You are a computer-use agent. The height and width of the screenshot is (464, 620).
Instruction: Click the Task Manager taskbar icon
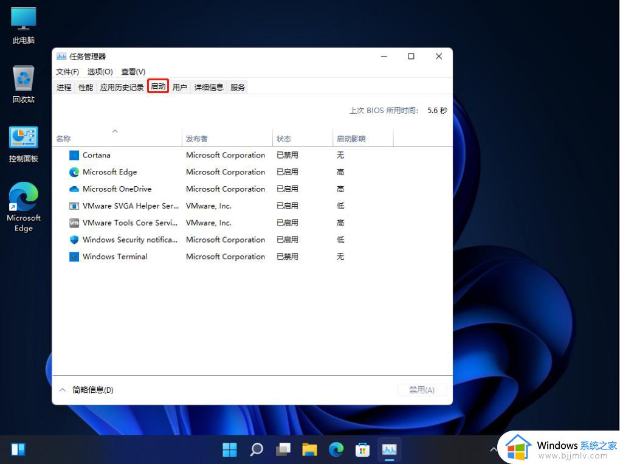click(x=389, y=449)
